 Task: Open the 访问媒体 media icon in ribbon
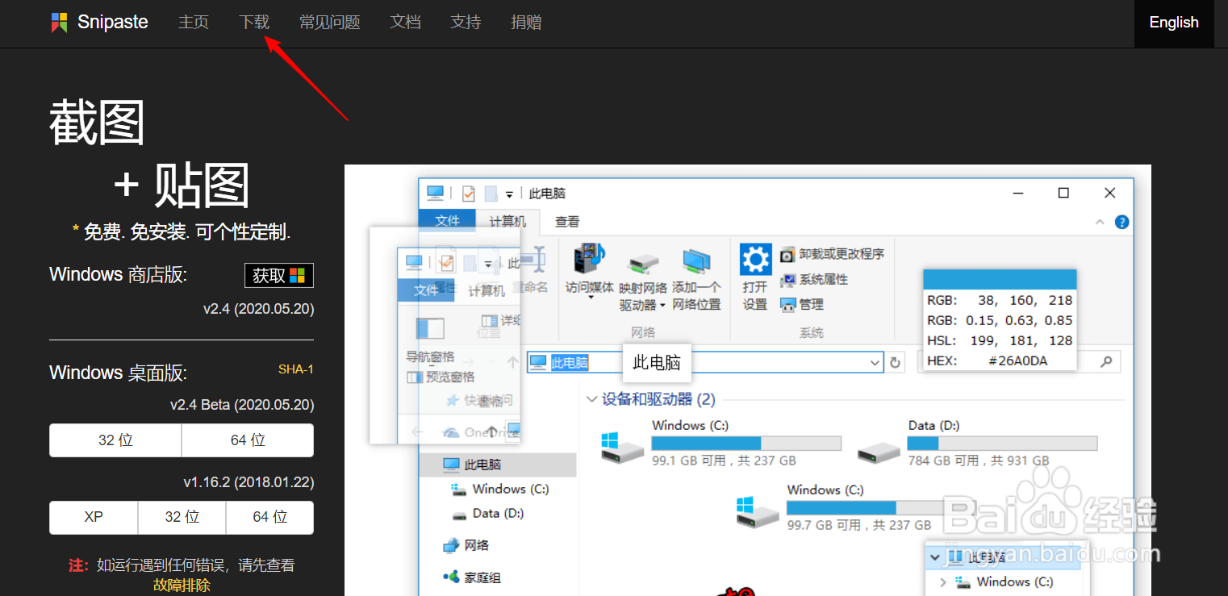588,260
